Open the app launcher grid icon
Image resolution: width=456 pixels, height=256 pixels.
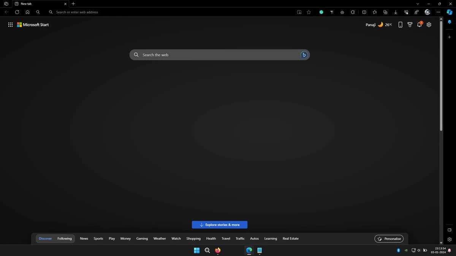10,24
